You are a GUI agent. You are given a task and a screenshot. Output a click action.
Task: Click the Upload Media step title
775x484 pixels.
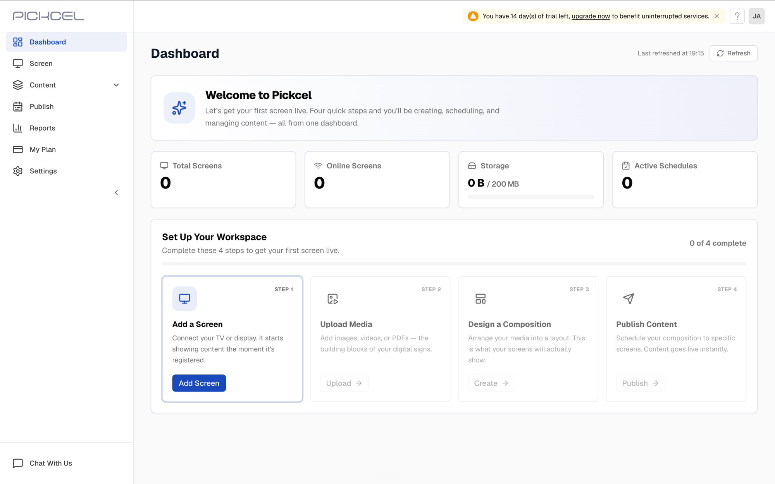[x=346, y=324]
